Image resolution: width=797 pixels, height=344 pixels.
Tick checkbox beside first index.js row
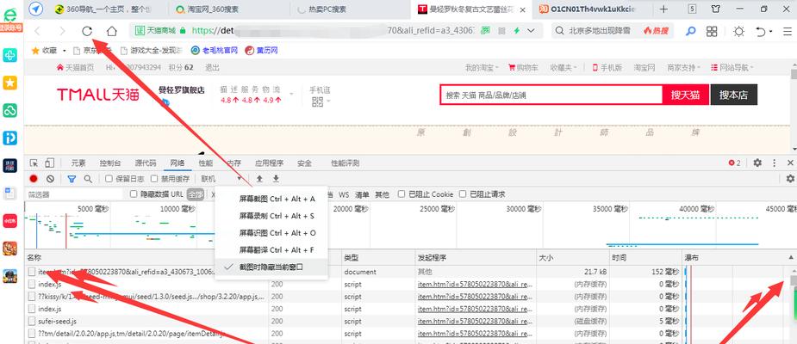tap(32, 284)
